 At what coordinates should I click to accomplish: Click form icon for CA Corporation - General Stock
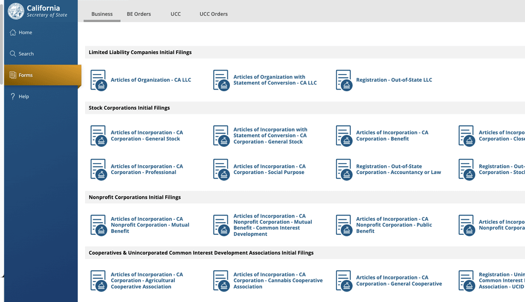(99, 136)
